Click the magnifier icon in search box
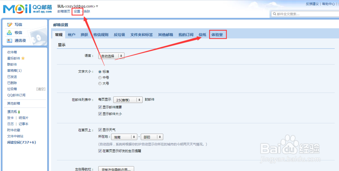The height and width of the screenshot is (171, 339). click(275, 14)
